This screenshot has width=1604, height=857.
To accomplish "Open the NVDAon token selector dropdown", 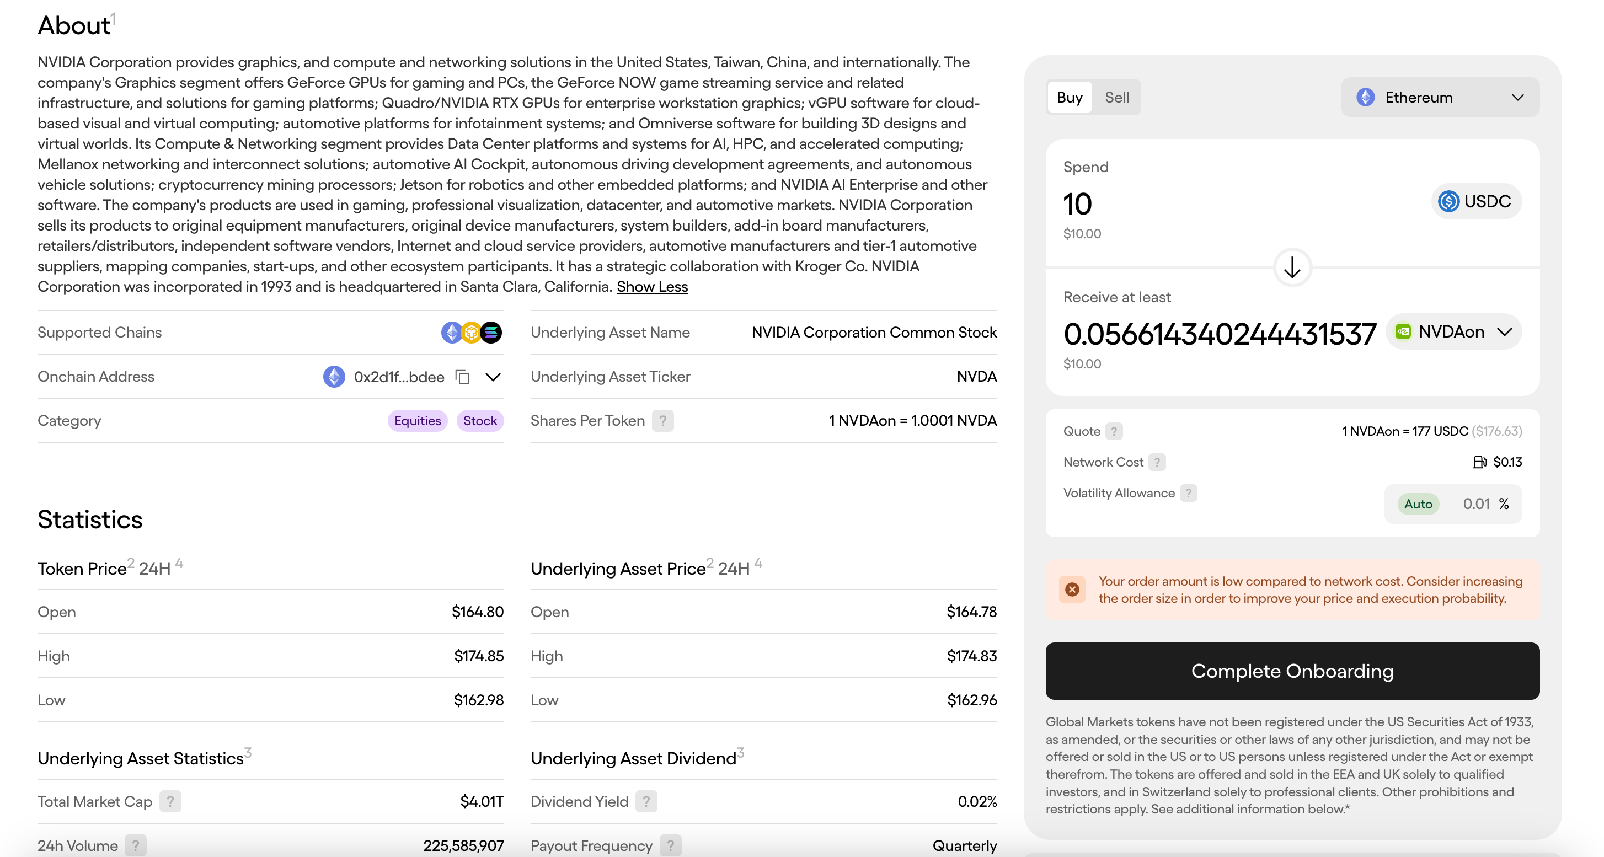I will click(1453, 333).
